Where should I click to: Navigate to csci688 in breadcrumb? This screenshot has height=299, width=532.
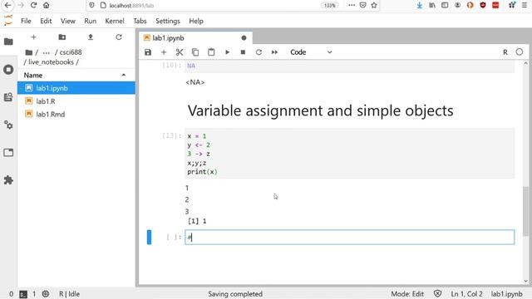coord(71,52)
